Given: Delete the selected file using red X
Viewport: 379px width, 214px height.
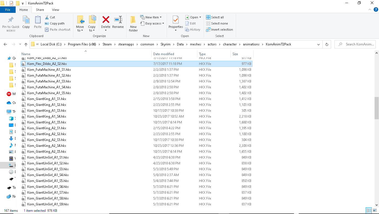Looking at the screenshot, I should click(x=106, y=20).
